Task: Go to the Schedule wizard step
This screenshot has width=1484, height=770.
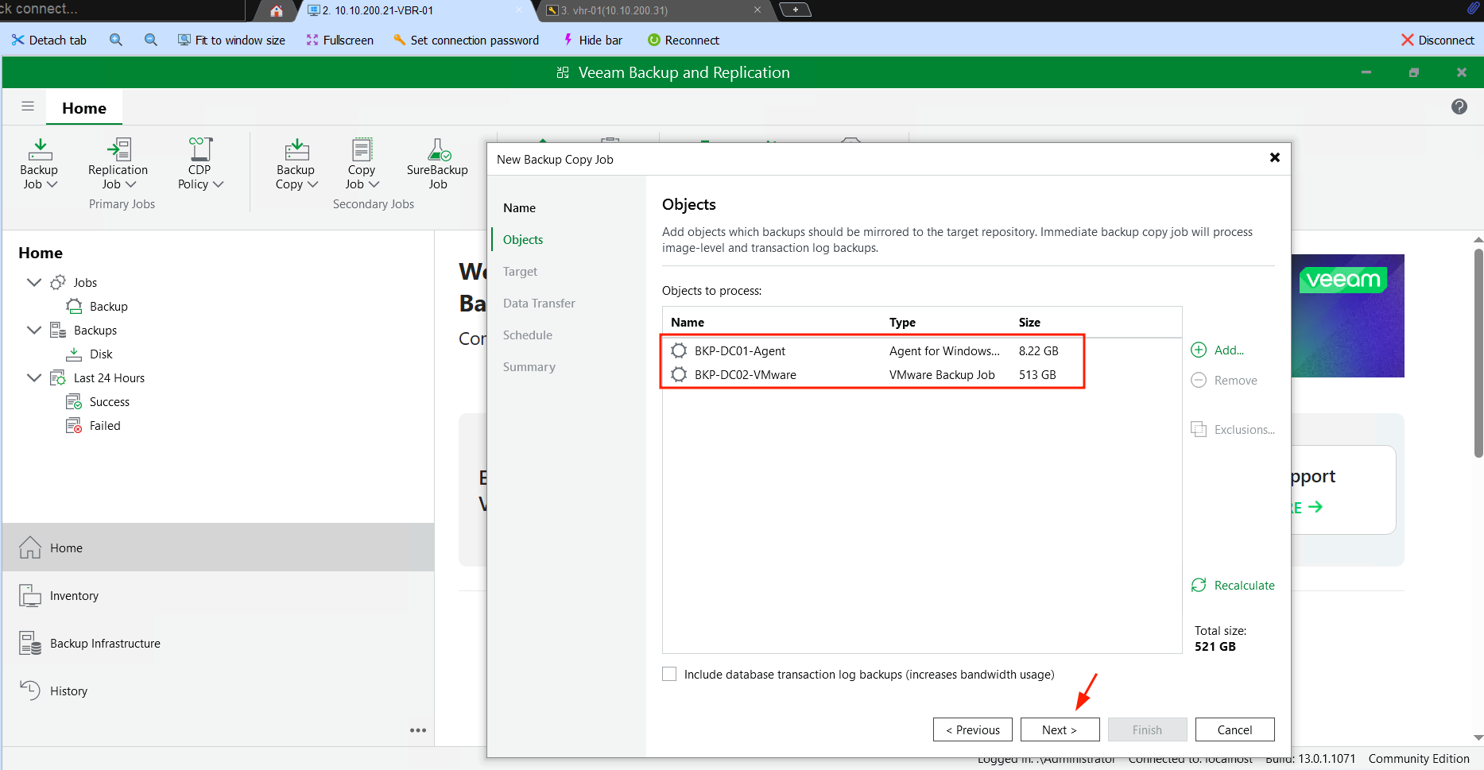Action: 527,335
